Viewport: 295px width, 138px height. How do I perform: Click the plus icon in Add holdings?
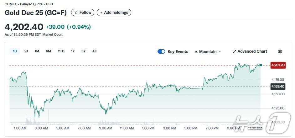(101, 13)
